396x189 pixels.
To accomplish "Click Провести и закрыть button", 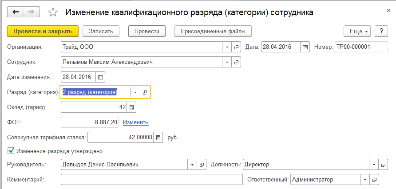I will click(x=43, y=31).
